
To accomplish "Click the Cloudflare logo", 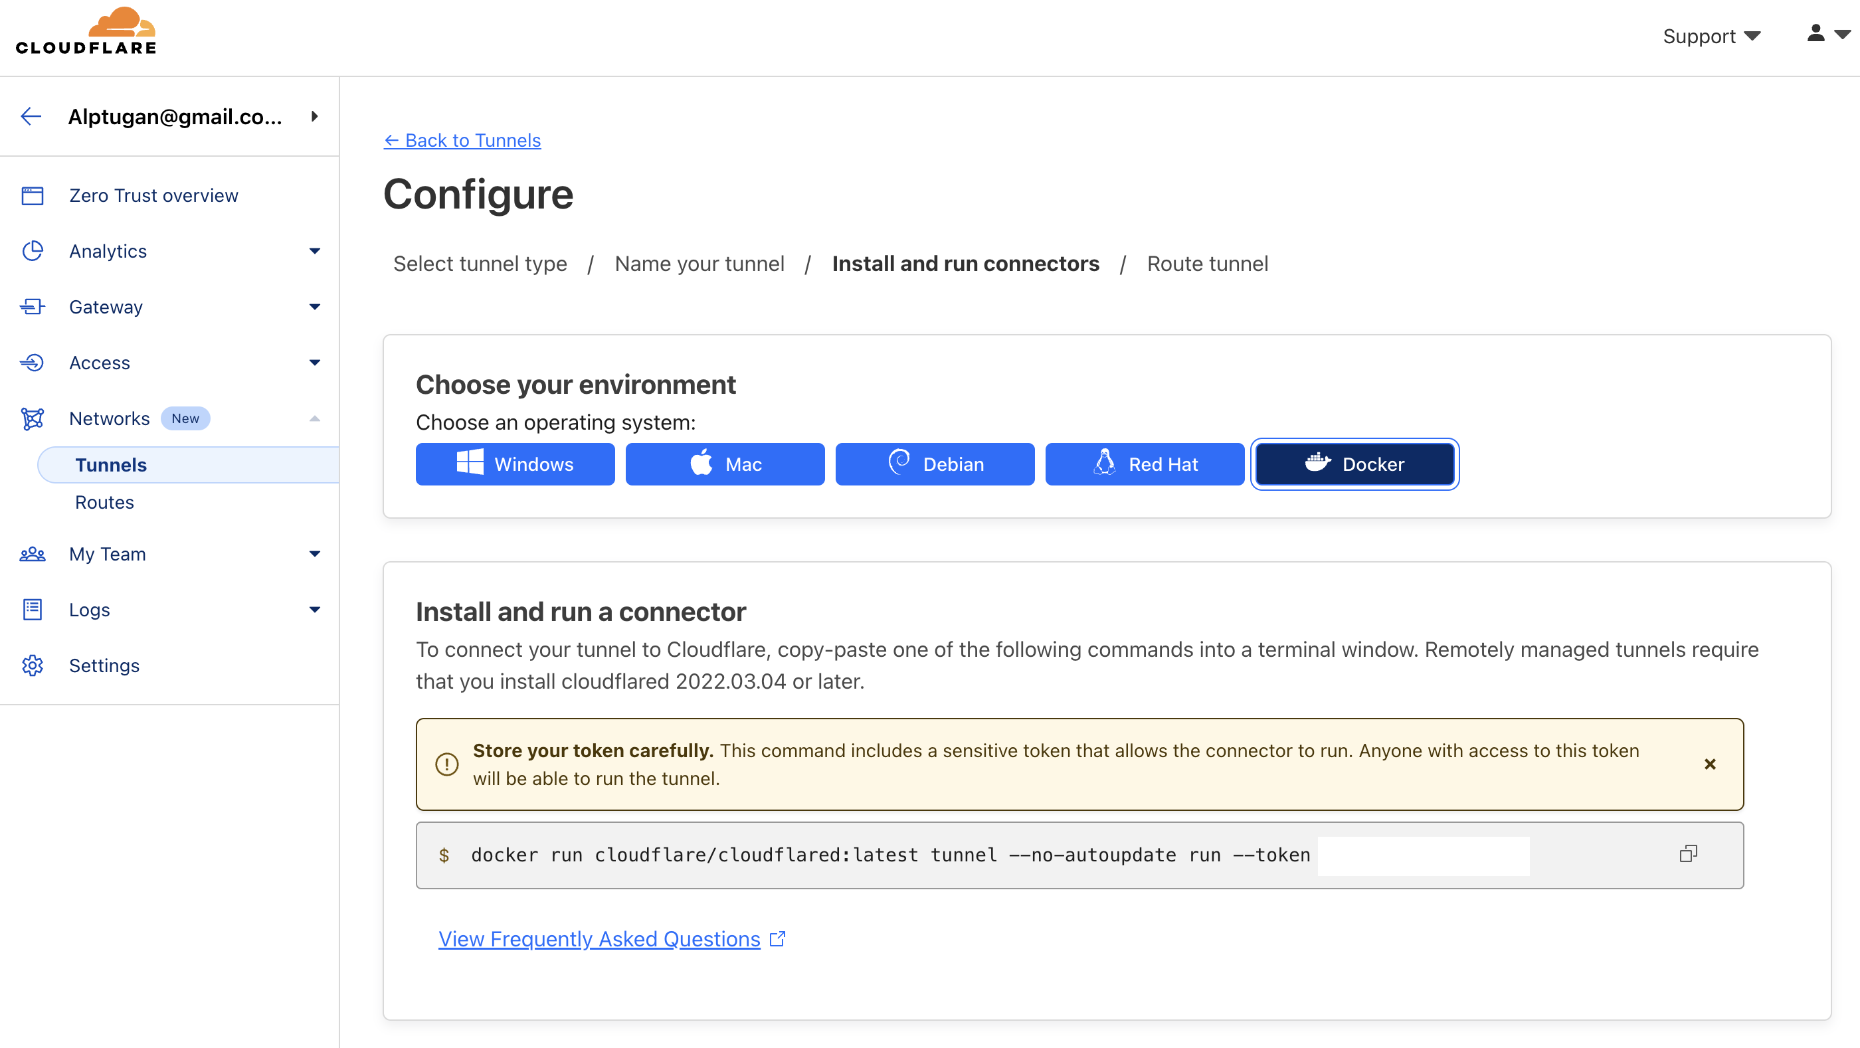I will point(86,32).
